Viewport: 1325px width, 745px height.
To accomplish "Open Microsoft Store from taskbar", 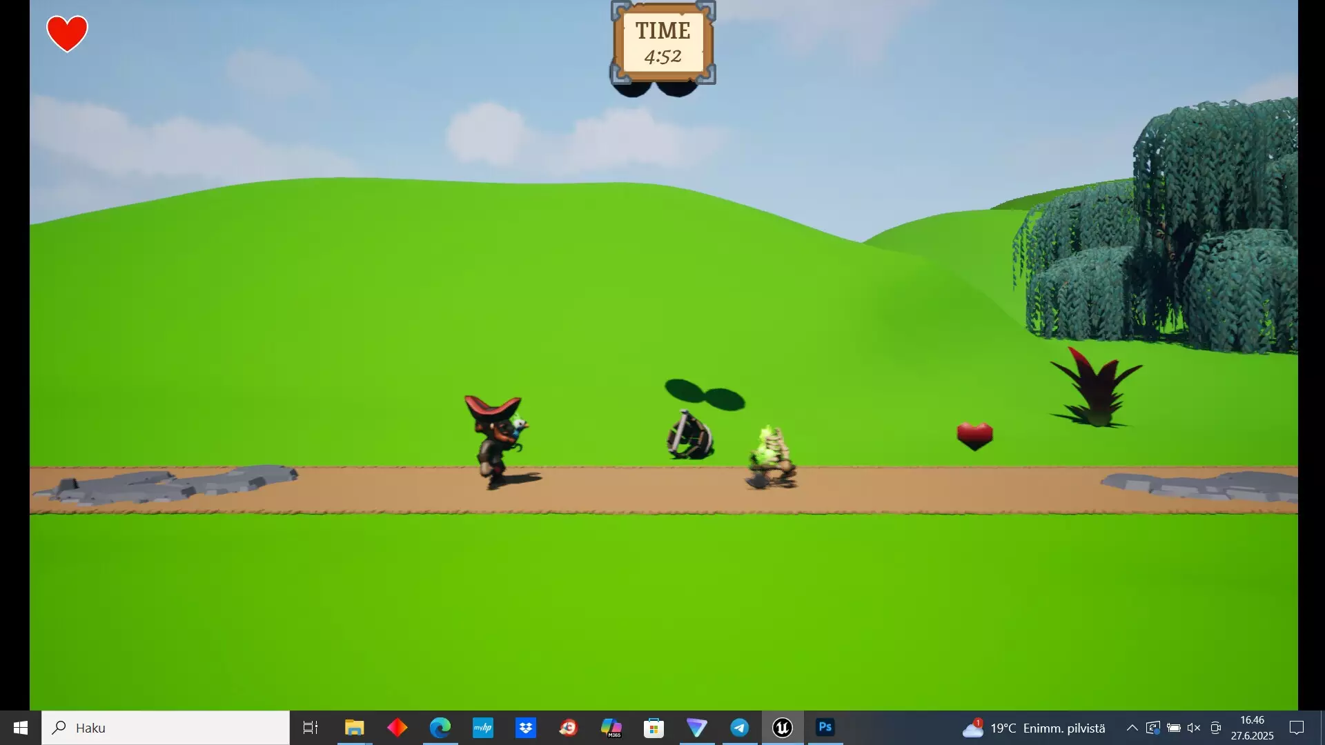I will point(654,728).
